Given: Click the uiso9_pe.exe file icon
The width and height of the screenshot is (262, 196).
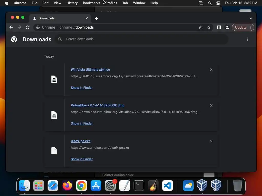Looking at the screenshot, I should (x=54, y=151).
